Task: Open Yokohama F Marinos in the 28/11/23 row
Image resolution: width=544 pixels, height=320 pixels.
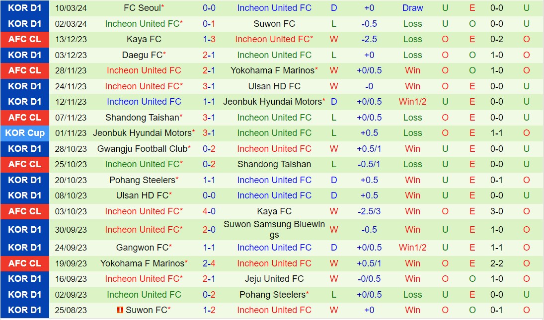Action: coord(272,70)
